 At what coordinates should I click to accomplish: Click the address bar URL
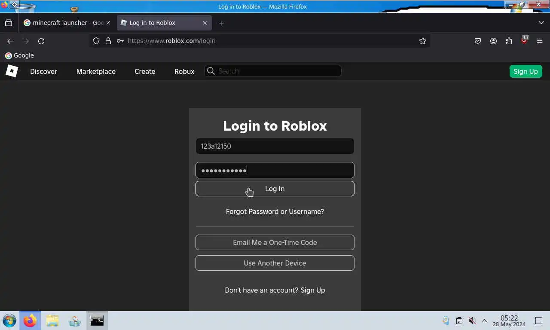pyautogui.click(x=171, y=41)
